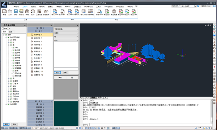
Task: Open the 视图(V) menu
Action: coord(33,6)
